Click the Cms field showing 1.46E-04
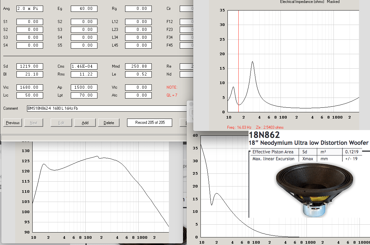This screenshot has width=370, height=245. [x=84, y=67]
